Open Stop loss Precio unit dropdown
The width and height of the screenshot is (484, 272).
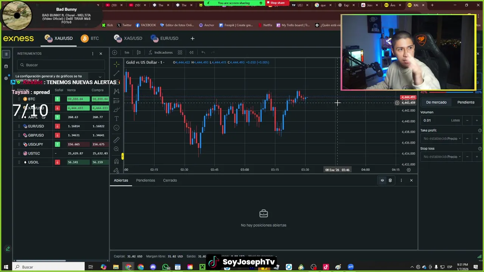pos(454,157)
